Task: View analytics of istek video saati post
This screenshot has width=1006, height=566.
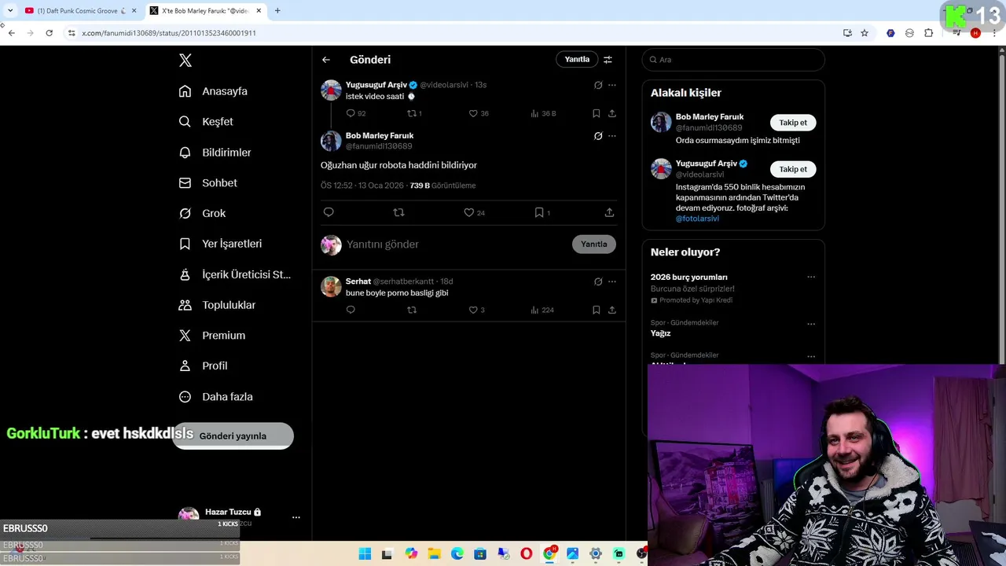Action: coord(543,113)
